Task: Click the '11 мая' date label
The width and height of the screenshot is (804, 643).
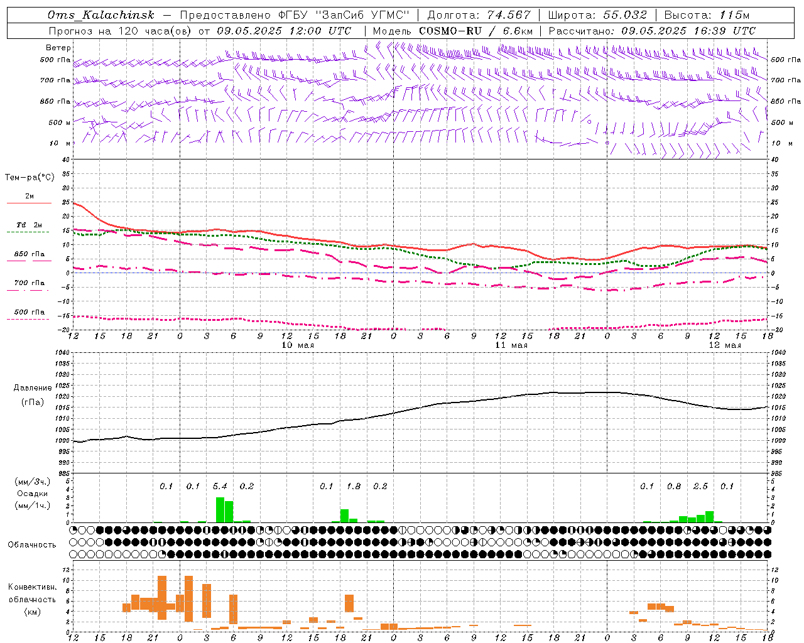Action: pyautogui.click(x=511, y=345)
